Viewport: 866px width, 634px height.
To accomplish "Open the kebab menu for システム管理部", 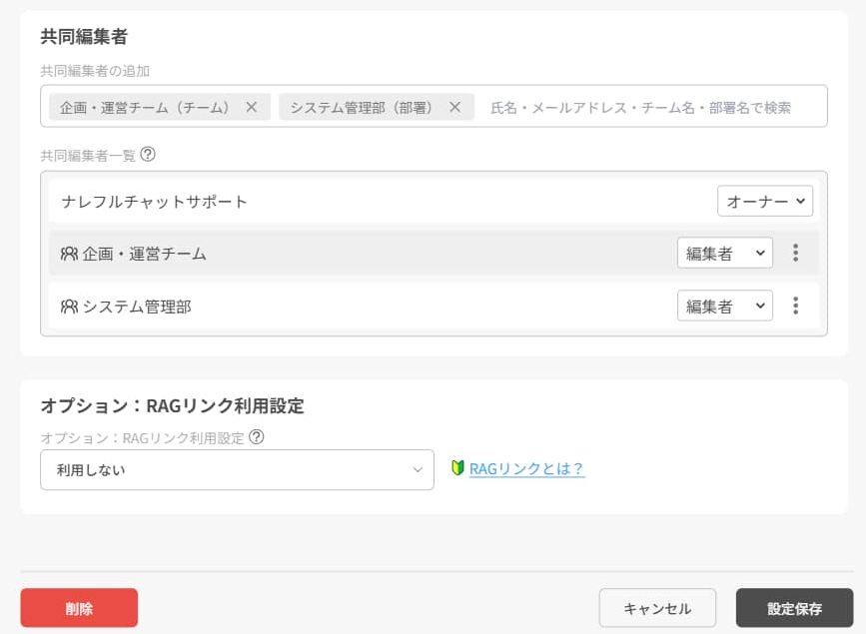I will click(795, 306).
